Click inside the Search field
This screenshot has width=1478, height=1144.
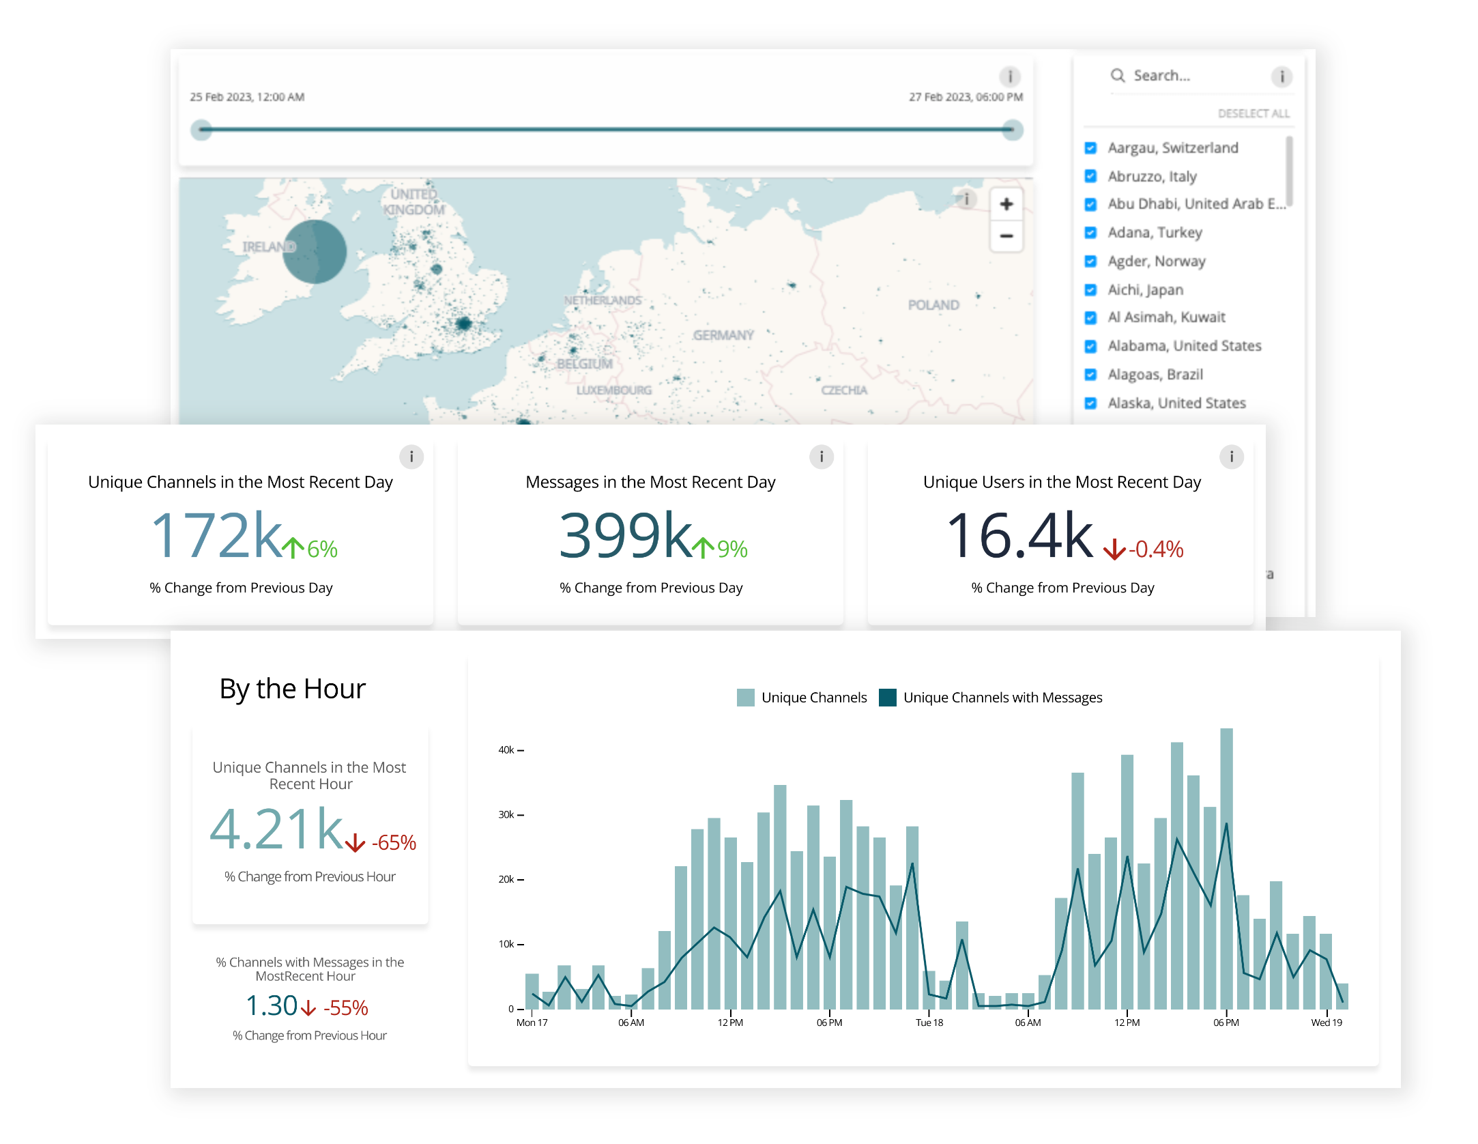click(x=1174, y=76)
